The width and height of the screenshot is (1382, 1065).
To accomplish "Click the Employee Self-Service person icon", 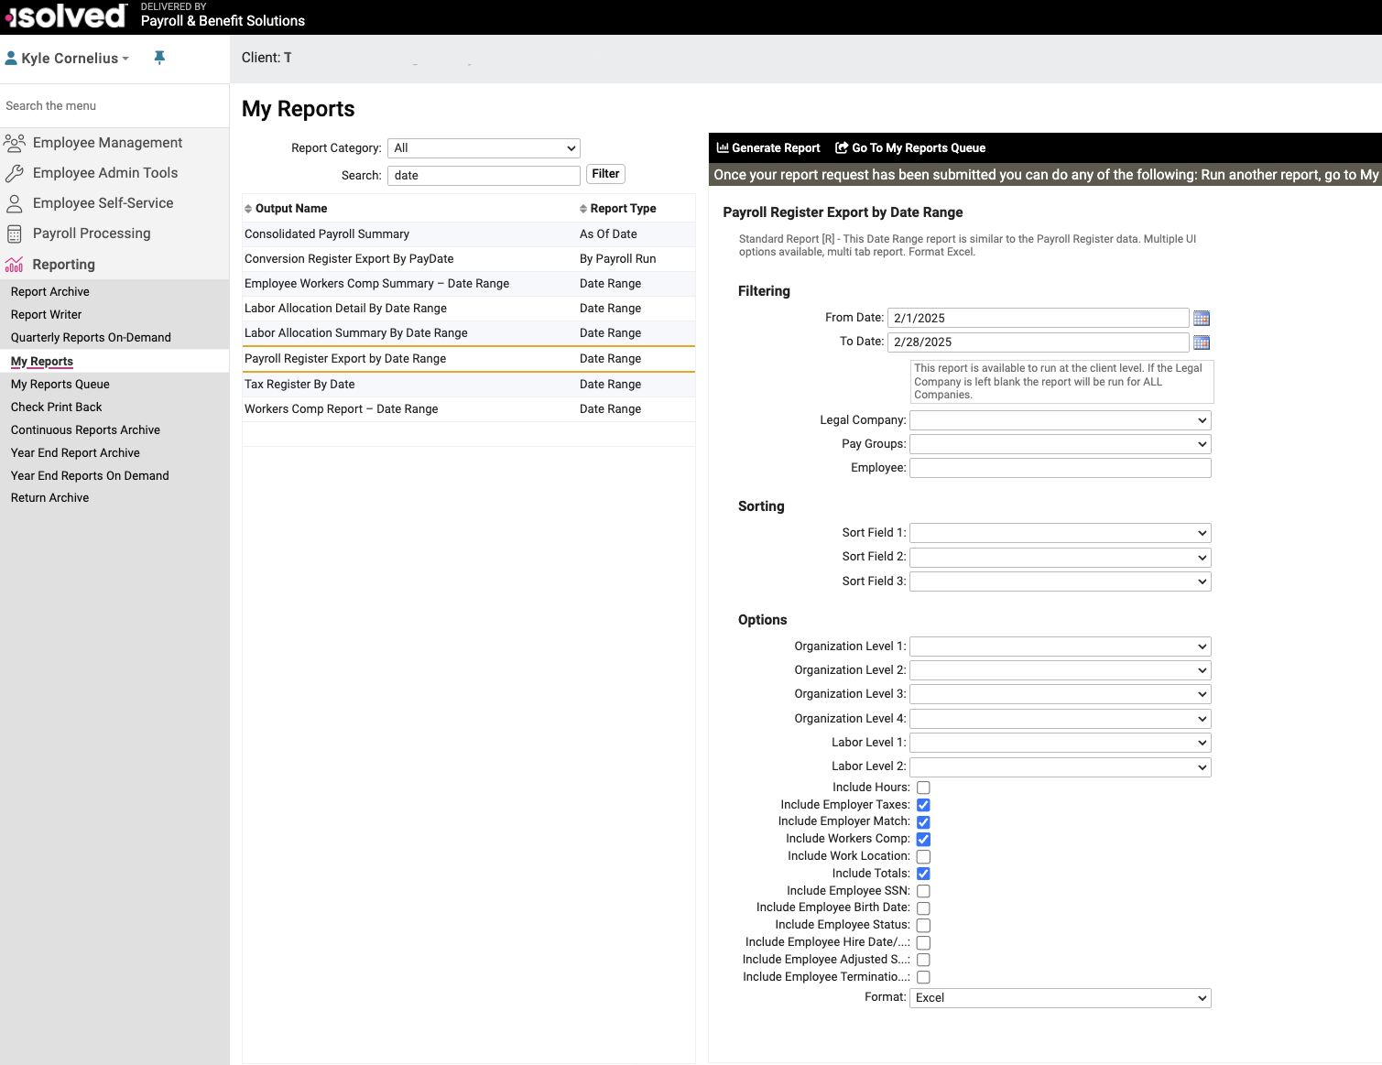I will (x=15, y=202).
